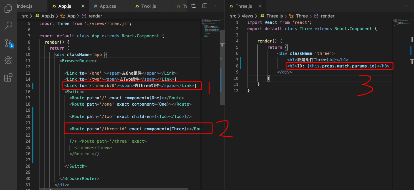Screen dimensions: 414x190
Task: Click line number 15 in App.js gutter
Action: click(28, 86)
